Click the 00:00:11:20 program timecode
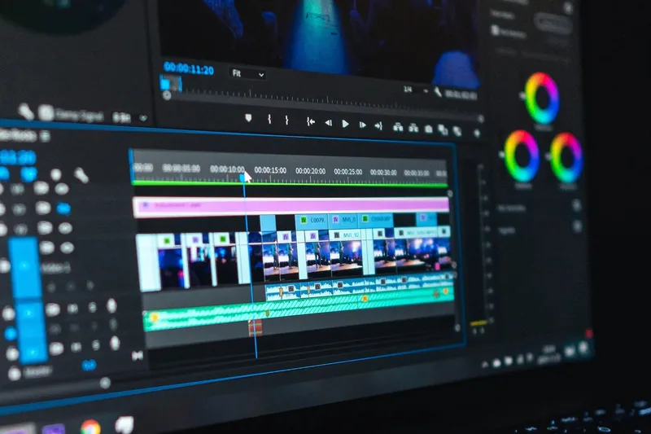 pyautogui.click(x=189, y=68)
